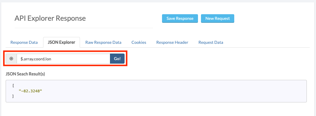Click blank area right of Request Data tab
This screenshot has height=116, width=316.
pos(268,42)
